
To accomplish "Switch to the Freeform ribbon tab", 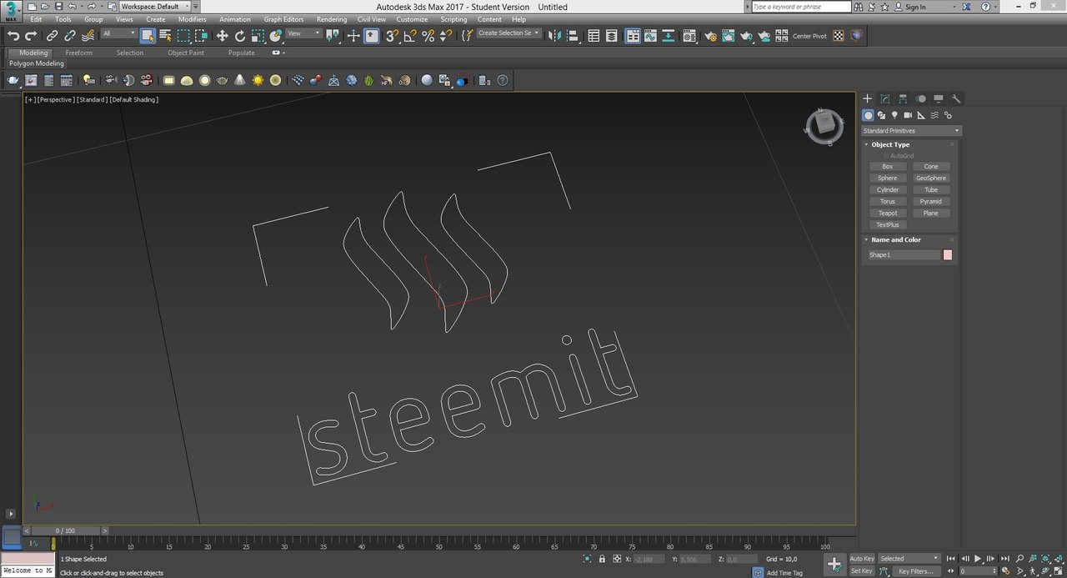I will point(78,53).
